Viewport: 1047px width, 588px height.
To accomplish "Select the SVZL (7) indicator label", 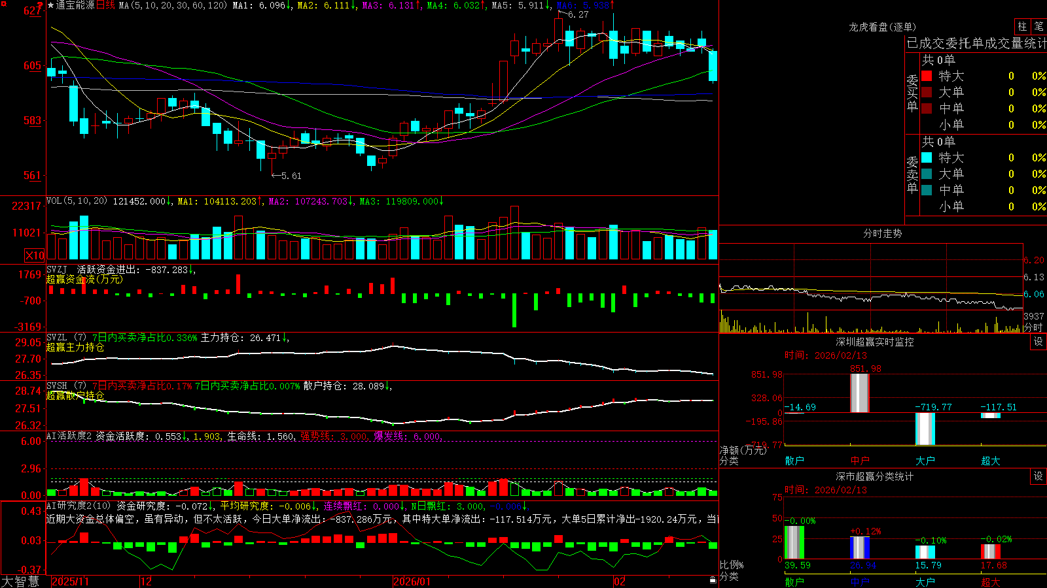I will 67,338.
